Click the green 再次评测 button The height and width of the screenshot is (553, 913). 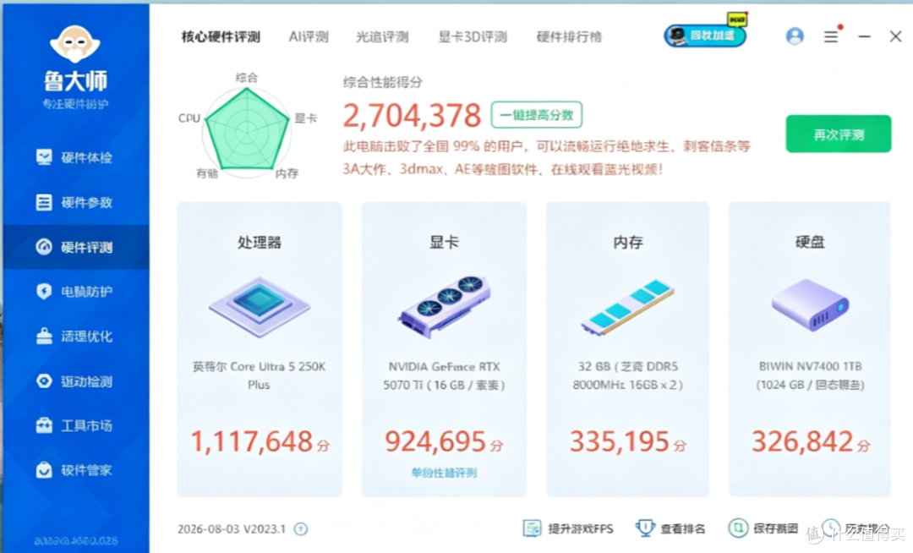coord(838,134)
